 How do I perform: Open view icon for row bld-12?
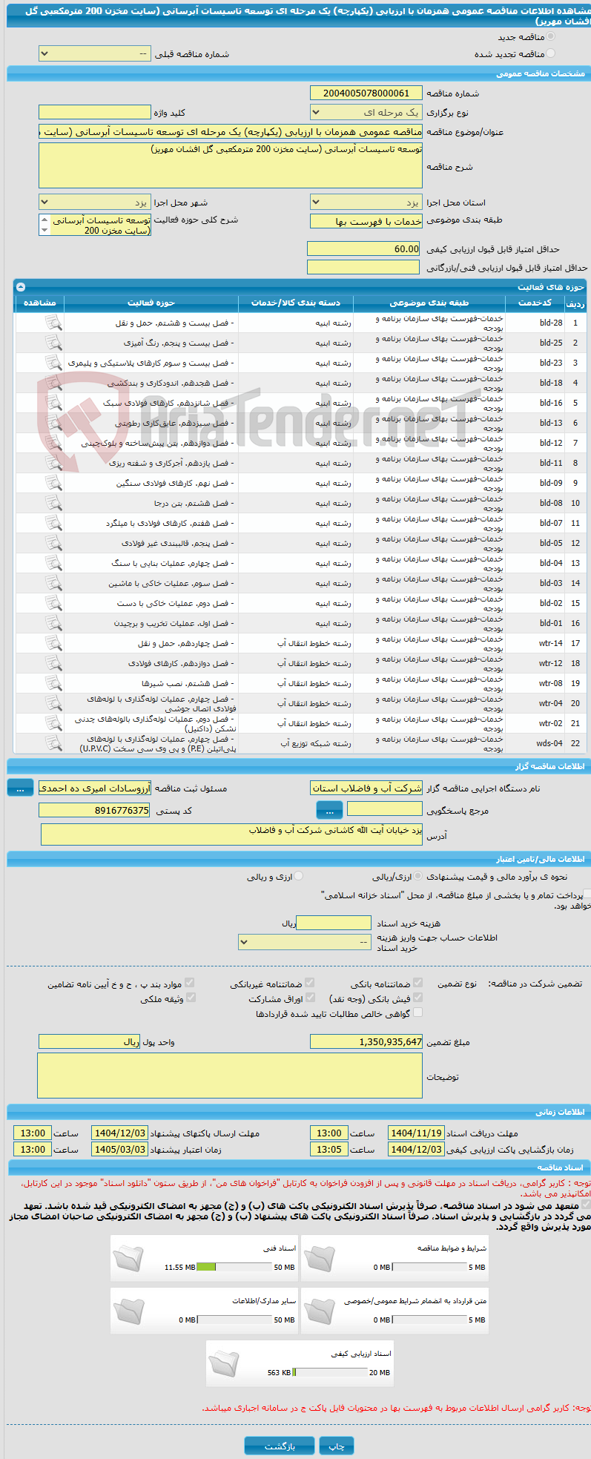(53, 443)
